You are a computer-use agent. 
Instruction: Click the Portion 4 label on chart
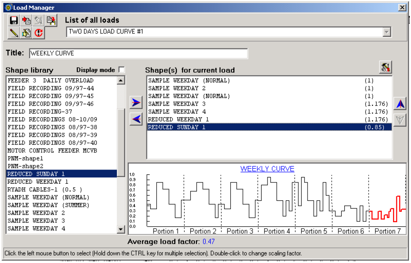(x=277, y=231)
